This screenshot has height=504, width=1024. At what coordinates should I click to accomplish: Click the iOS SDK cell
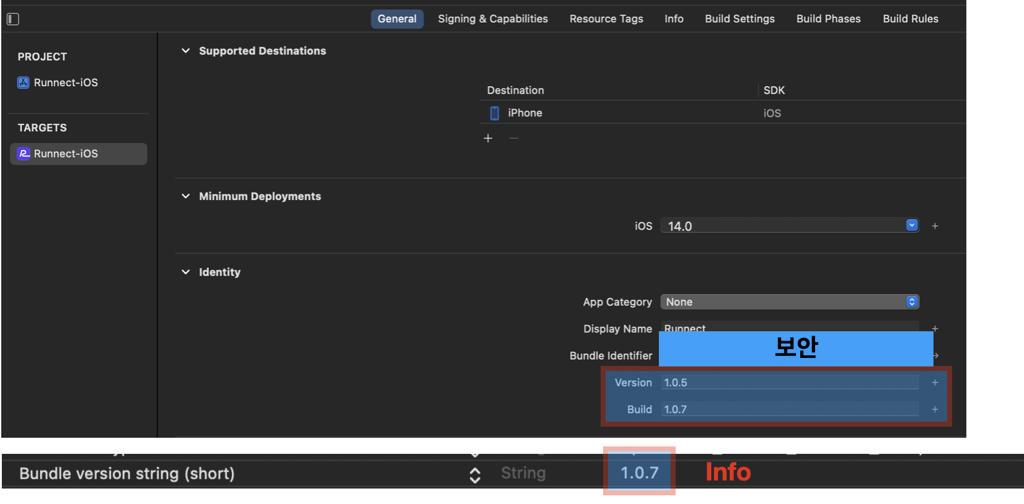[772, 113]
